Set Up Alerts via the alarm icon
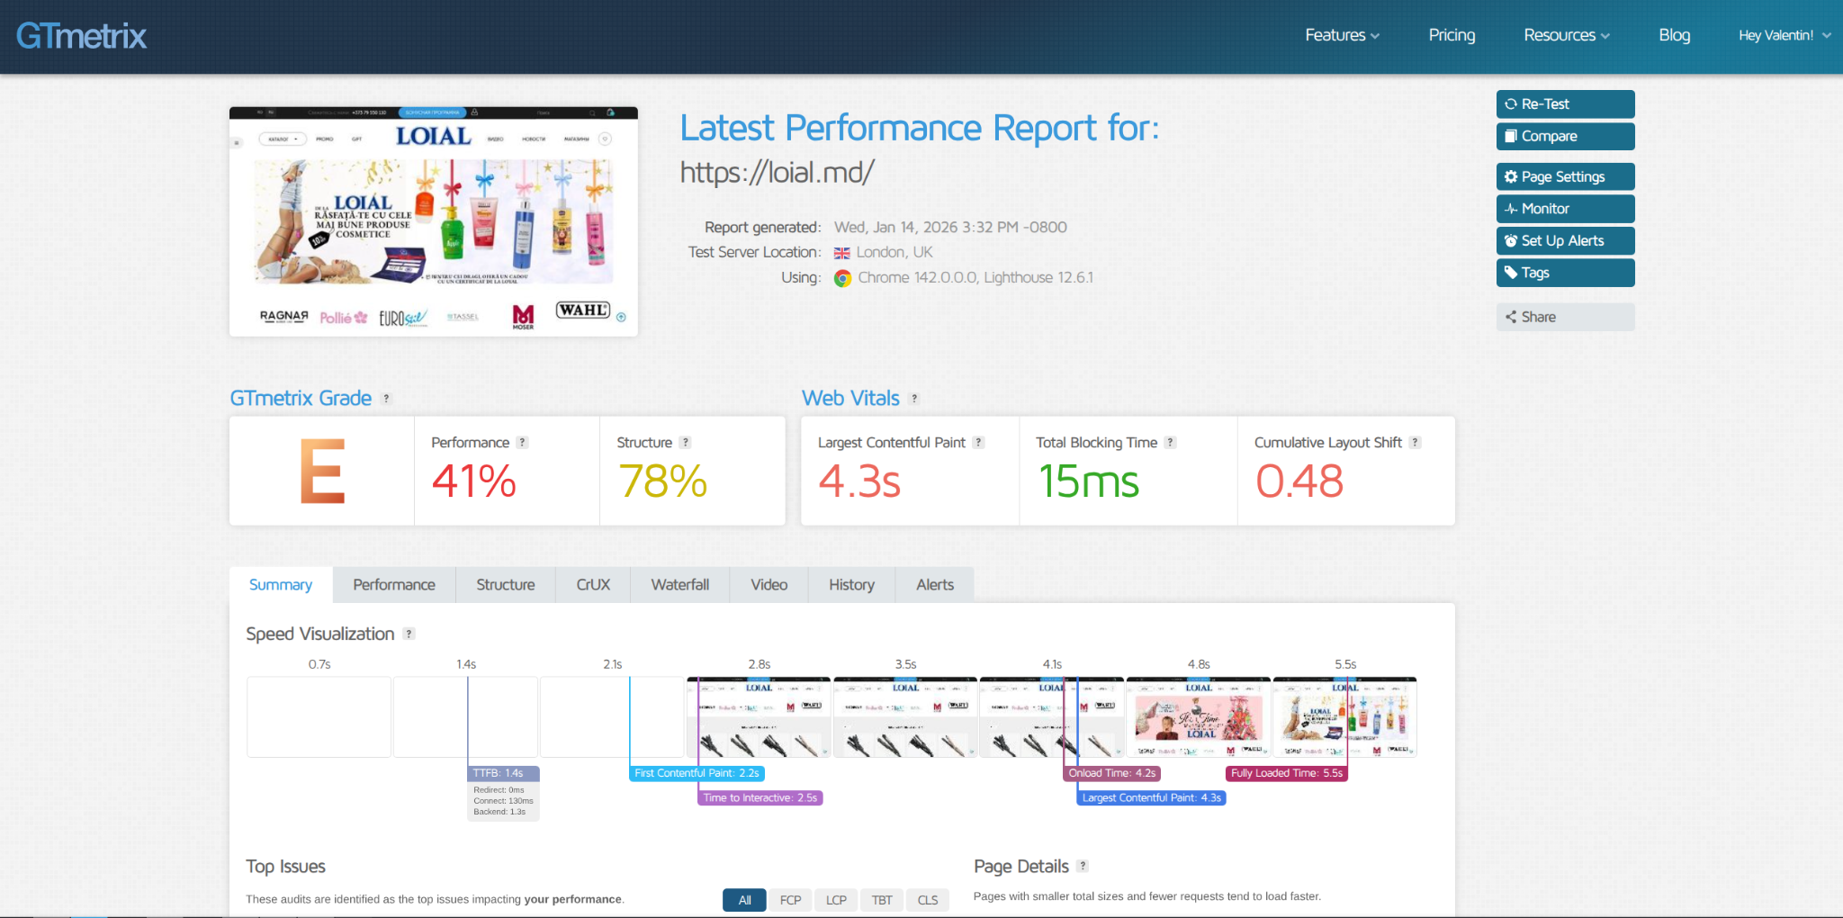Viewport: 1843px width, 918px height. point(1565,241)
